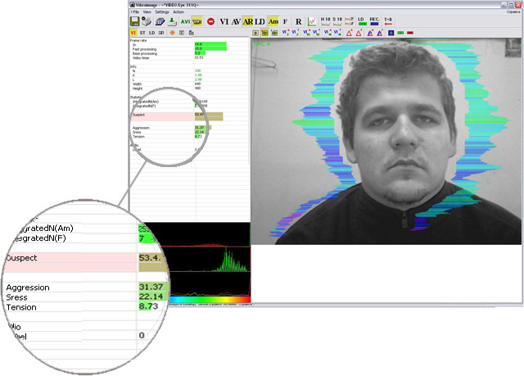The image size is (524, 376).
Task: Click the Frame rate section heading
Action: 138,40
